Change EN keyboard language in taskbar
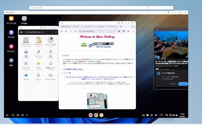The image size is (202, 125). (144, 115)
